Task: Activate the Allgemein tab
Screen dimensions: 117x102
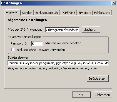Action: click(x=12, y=12)
